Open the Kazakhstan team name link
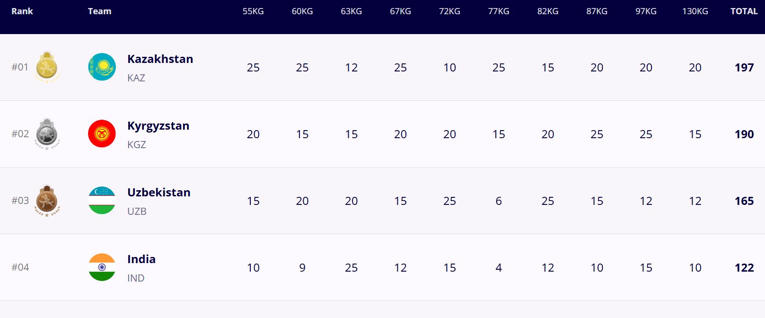The height and width of the screenshot is (318, 765). [x=160, y=59]
